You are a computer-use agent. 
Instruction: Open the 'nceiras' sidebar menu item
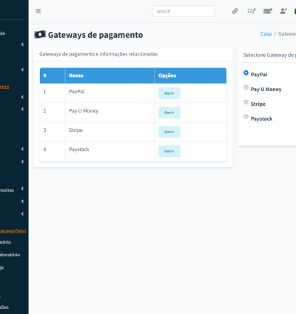[x=7, y=190]
